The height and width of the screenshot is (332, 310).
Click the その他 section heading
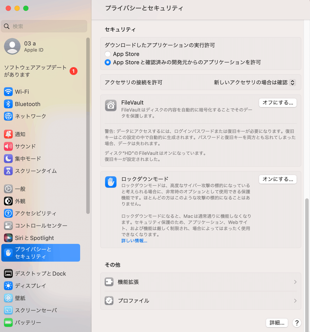[112, 265]
